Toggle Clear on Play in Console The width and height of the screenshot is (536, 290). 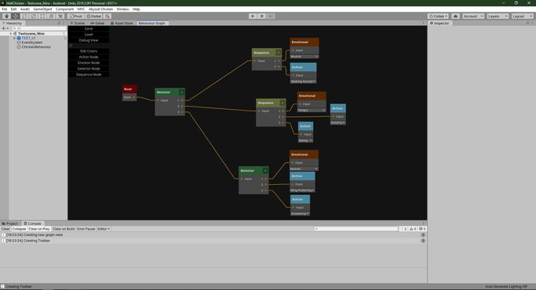[x=39, y=229]
